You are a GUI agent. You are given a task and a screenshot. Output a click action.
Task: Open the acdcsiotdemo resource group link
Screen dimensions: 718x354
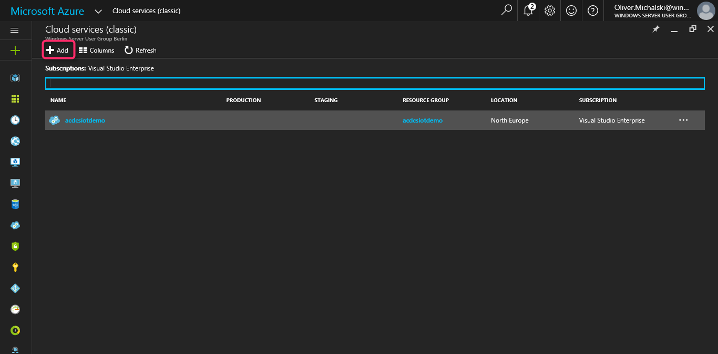tap(423, 120)
